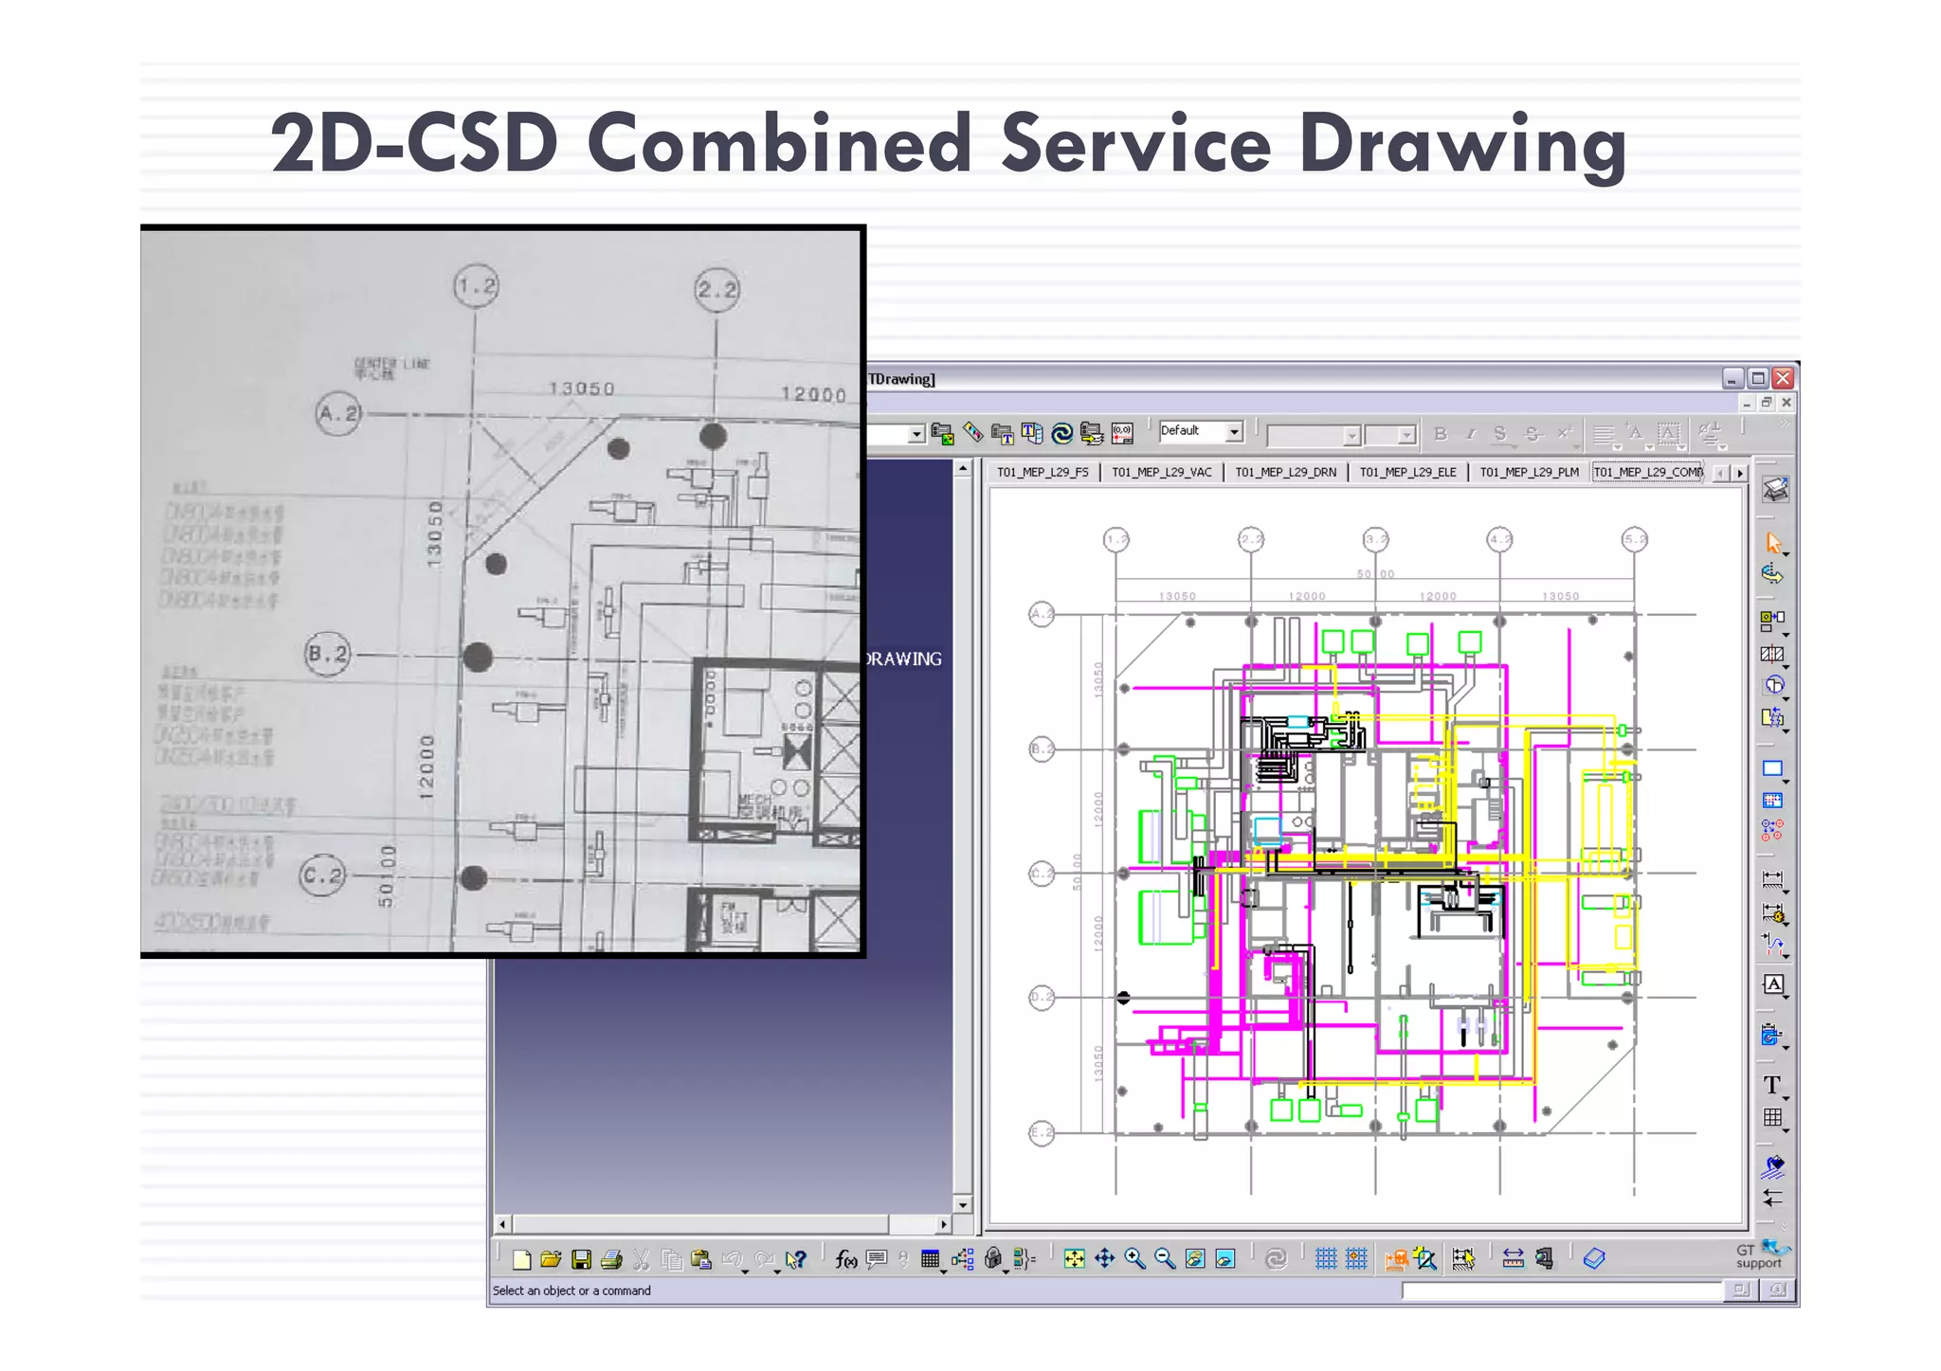Toggle Underline S text formatting

coord(1499,434)
